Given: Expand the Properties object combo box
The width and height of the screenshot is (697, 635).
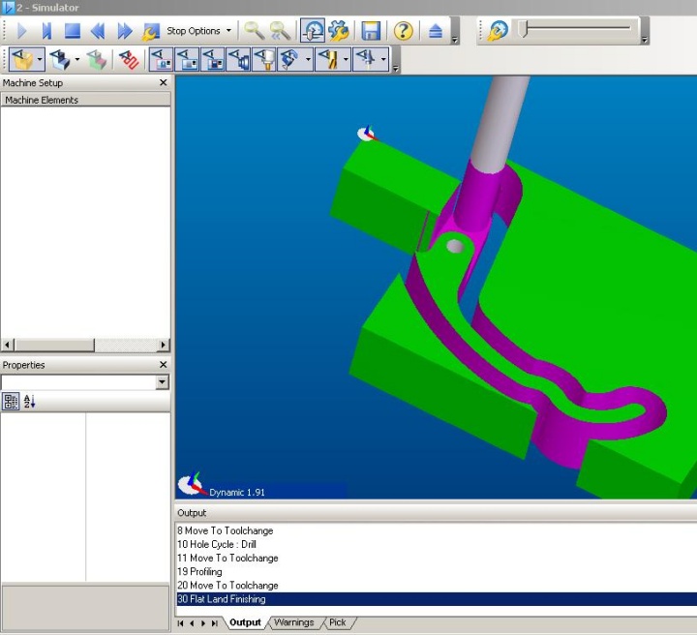Looking at the screenshot, I should click(162, 383).
